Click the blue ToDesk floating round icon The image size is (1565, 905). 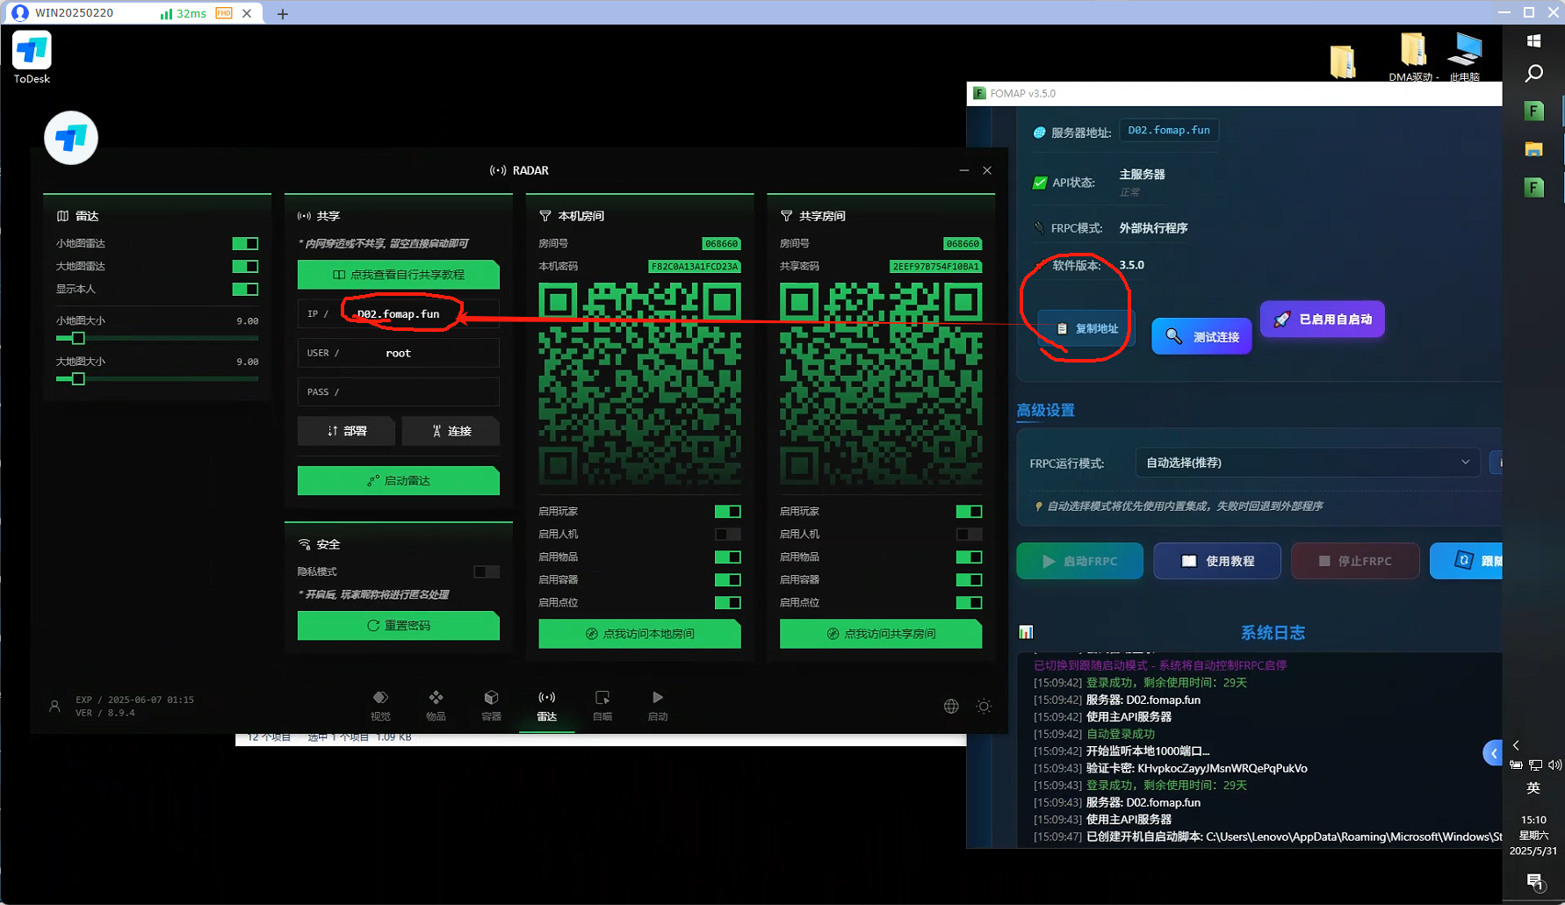pos(71,138)
